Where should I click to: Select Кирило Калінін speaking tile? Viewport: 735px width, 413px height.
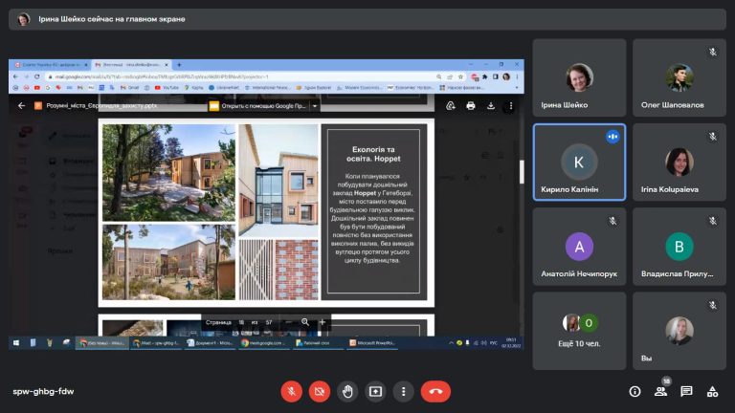click(x=579, y=162)
